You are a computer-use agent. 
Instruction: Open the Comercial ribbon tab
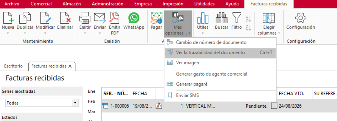coord(41,4)
